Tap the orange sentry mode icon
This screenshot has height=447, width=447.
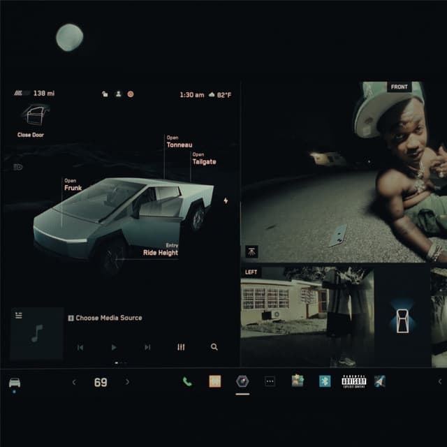(x=131, y=94)
